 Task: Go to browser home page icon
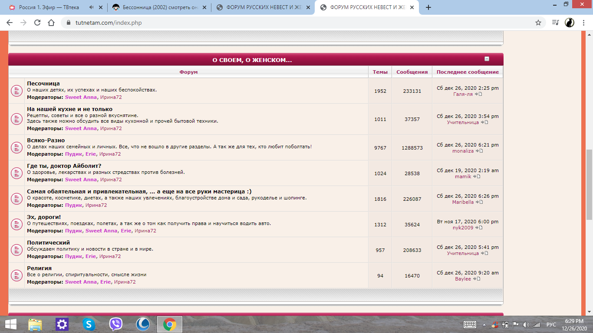(51, 23)
